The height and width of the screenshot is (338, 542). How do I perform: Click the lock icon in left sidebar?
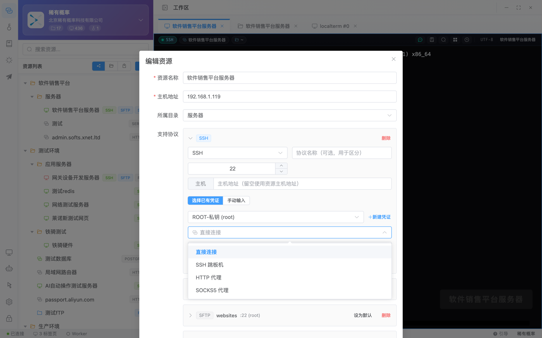click(x=9, y=318)
